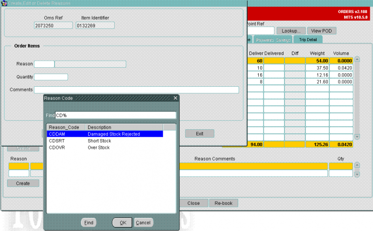Open the Payments Savings tab

273,40
